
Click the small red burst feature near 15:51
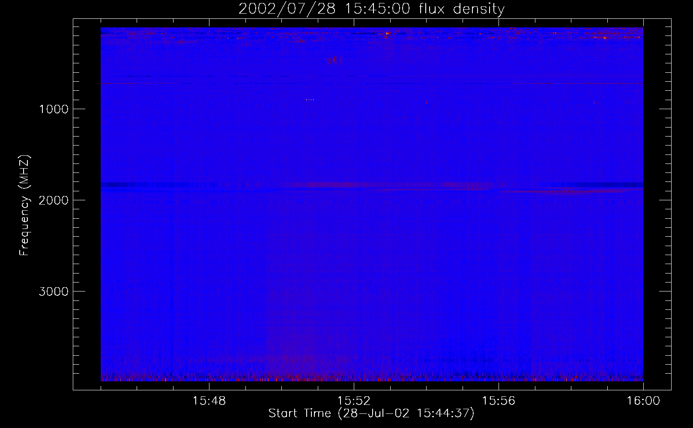(334, 60)
